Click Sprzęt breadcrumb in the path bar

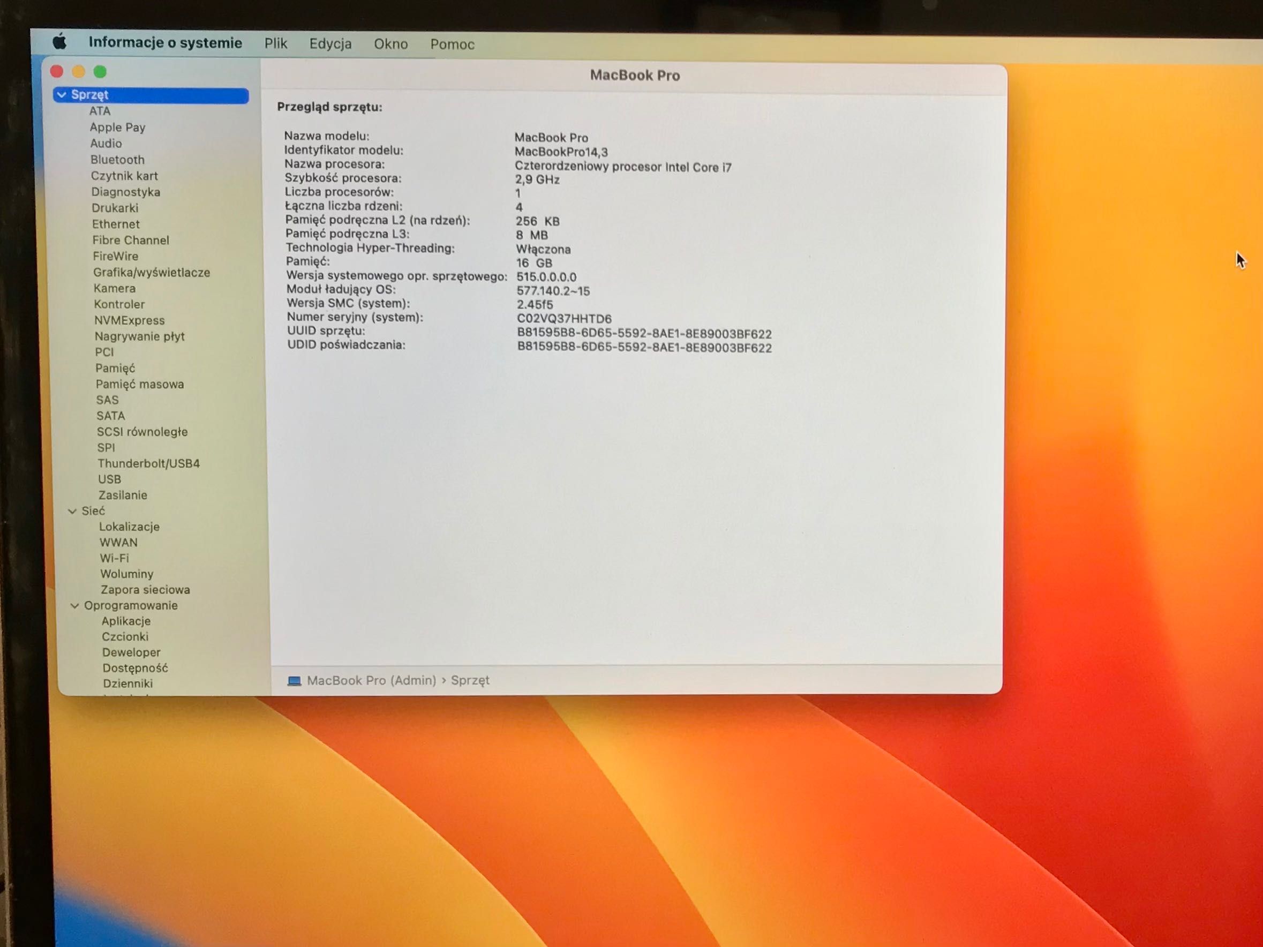[470, 680]
